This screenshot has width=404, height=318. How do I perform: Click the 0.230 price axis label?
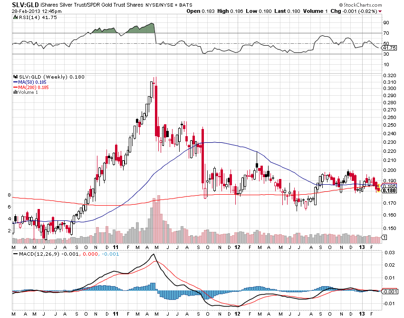pyautogui.click(x=390, y=142)
